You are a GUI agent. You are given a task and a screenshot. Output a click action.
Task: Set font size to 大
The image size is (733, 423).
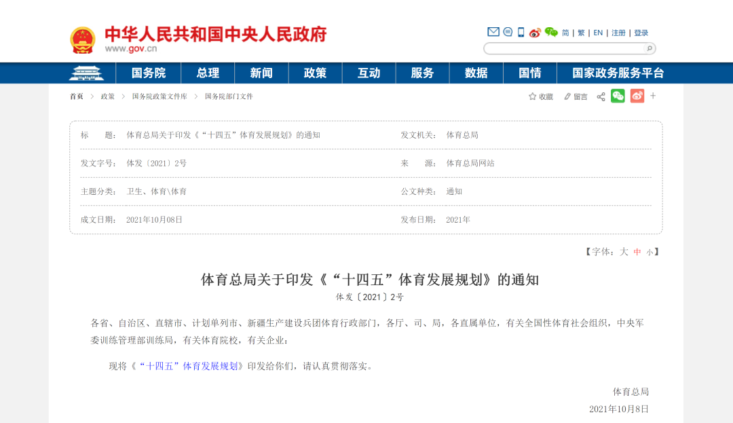point(624,252)
